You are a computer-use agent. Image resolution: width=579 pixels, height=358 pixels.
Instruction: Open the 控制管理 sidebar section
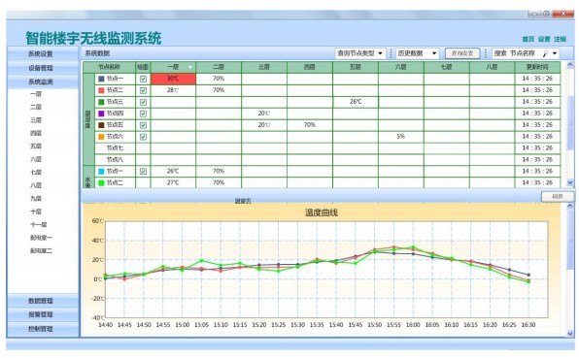click(x=43, y=329)
